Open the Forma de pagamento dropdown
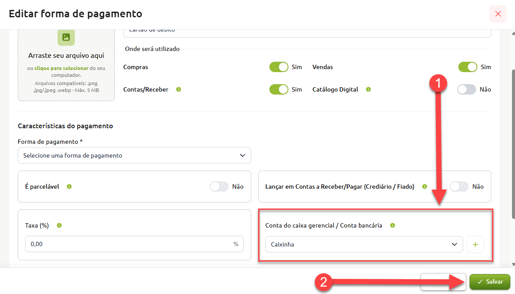This screenshot has height=294, width=515. [134, 155]
